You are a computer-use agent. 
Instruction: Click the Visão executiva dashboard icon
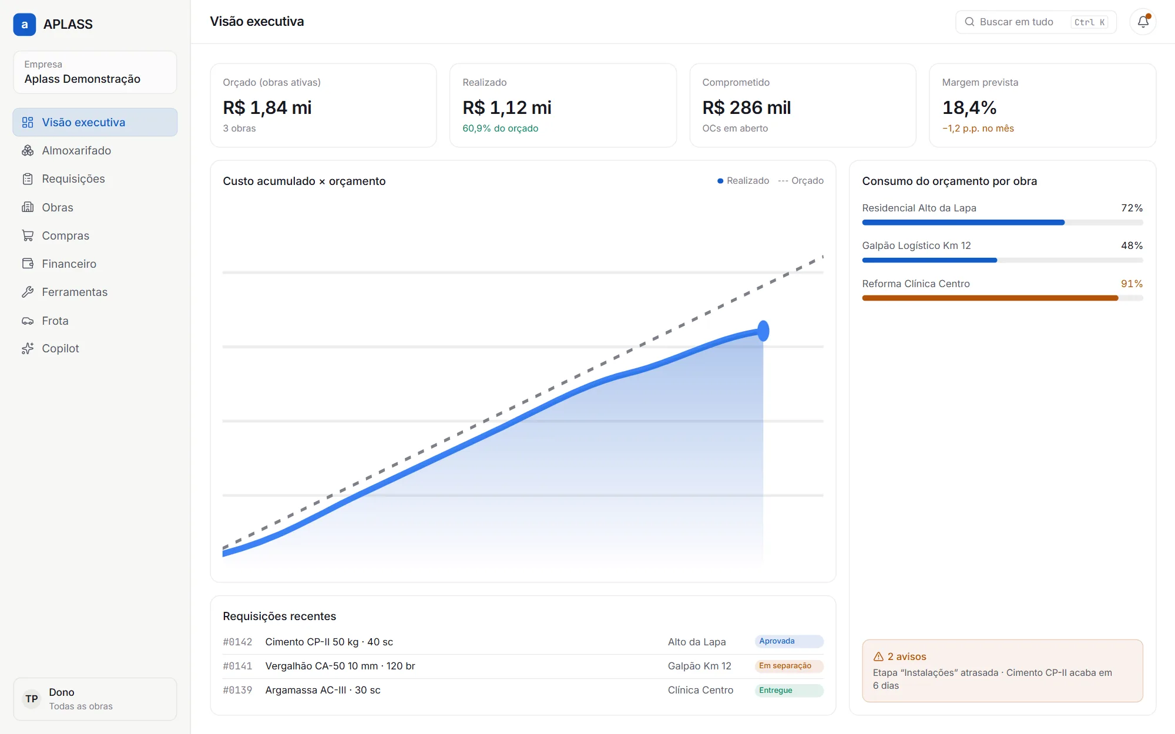28,122
